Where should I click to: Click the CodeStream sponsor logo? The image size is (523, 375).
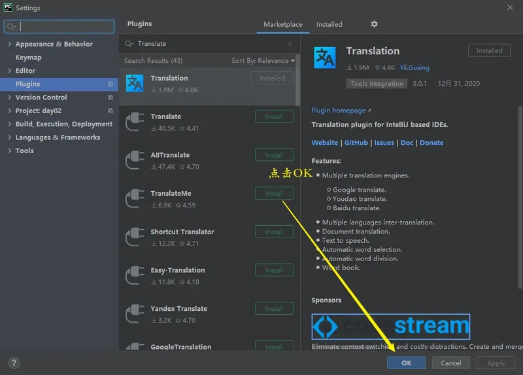pos(390,326)
